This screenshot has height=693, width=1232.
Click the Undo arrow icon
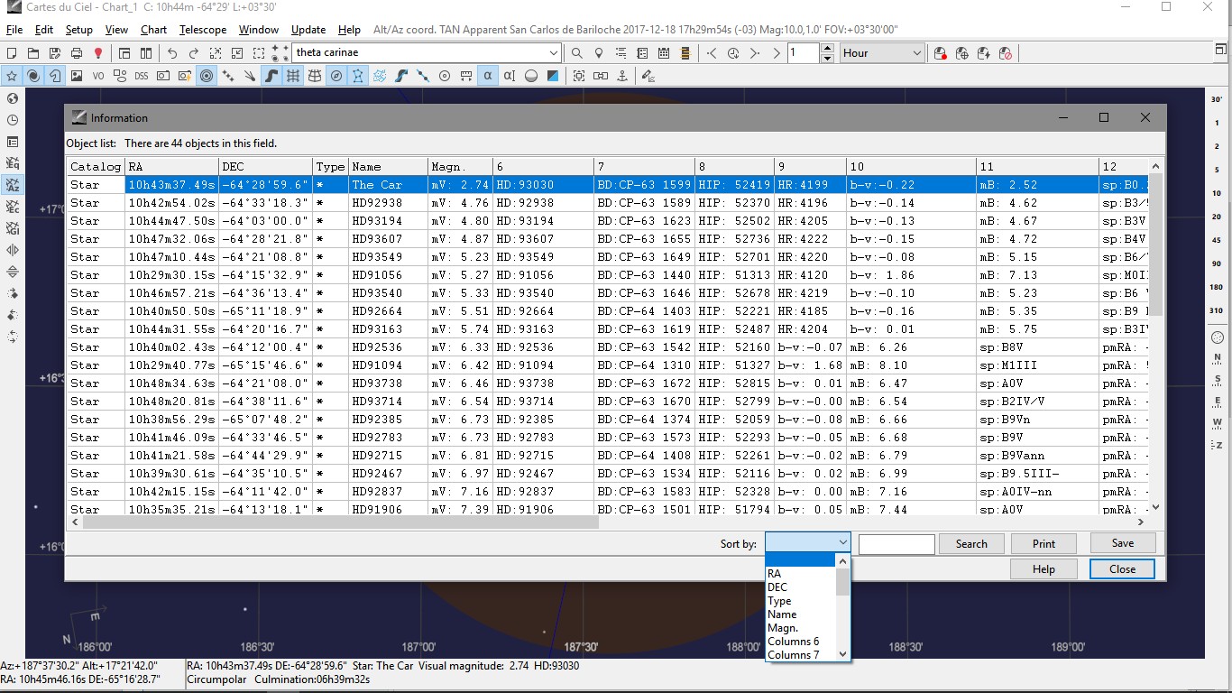172,53
